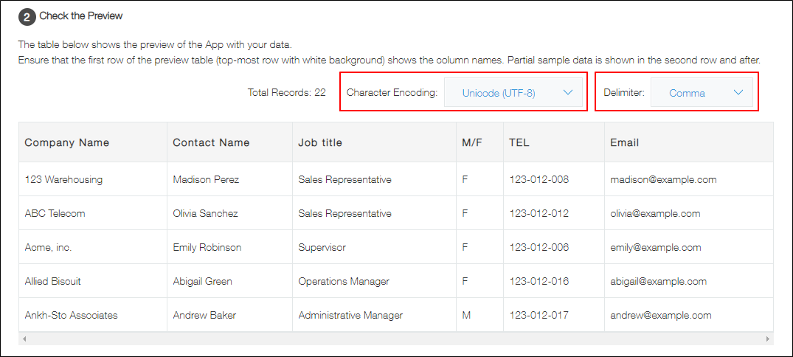
Task: Click the chevron arrow beside Comma
Action: tap(738, 93)
